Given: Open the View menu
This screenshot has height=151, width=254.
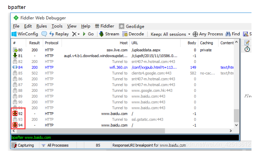Looking at the screenshot, I should [x=72, y=26].
